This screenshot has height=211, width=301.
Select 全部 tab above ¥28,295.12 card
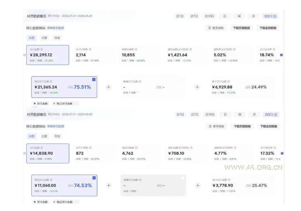coord(31,38)
